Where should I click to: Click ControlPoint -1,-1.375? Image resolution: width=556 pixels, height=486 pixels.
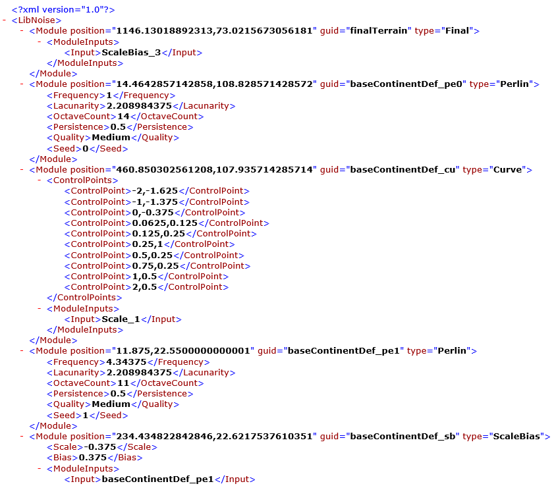157,202
